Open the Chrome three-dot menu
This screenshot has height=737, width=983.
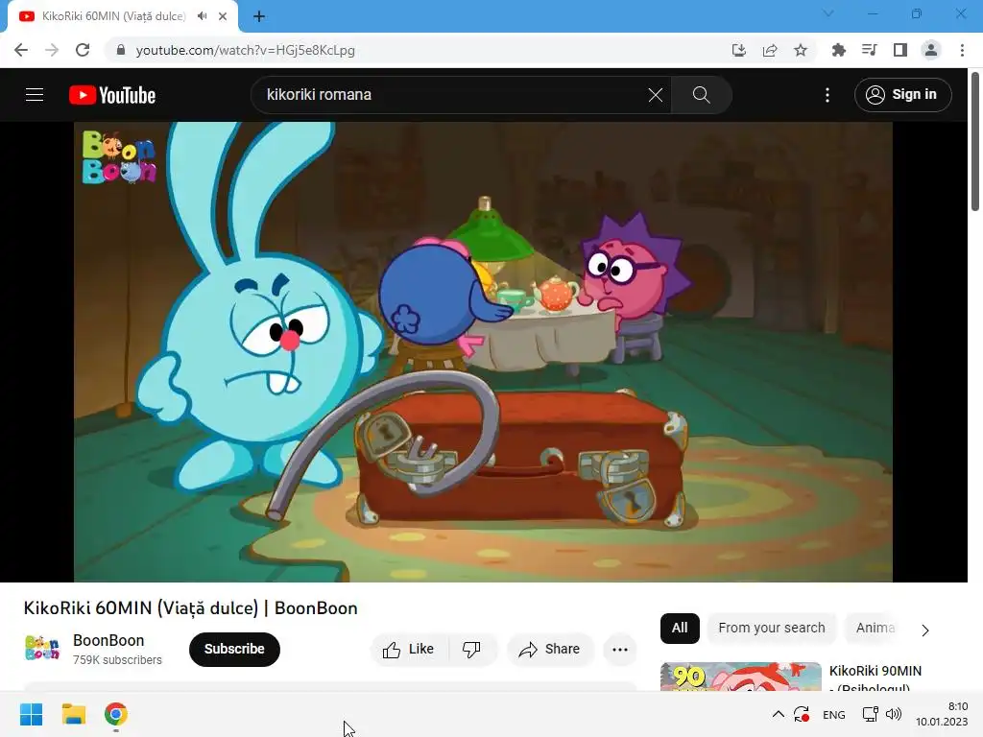962,50
